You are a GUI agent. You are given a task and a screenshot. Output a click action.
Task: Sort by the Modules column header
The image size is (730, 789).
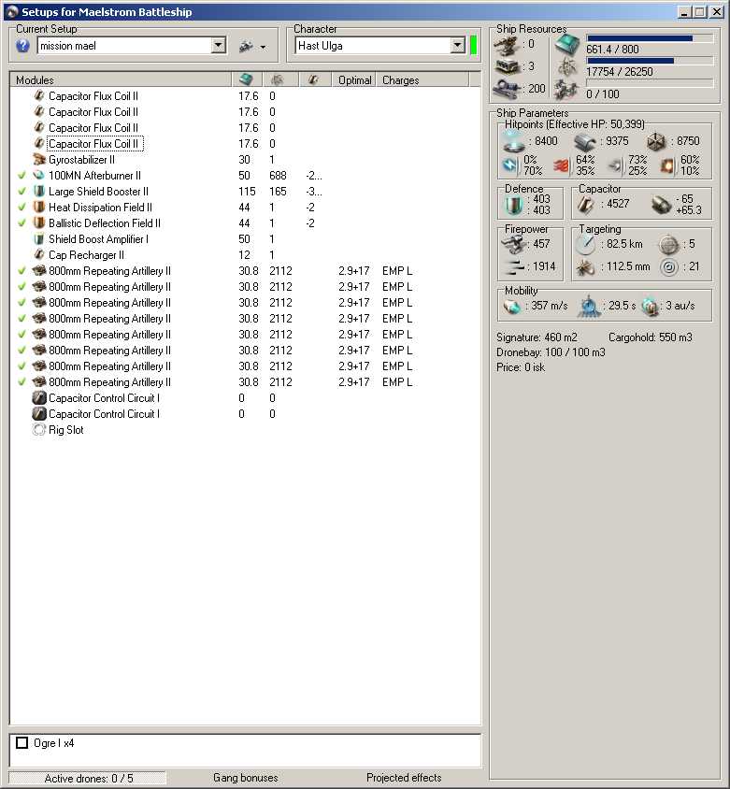[x=121, y=79]
